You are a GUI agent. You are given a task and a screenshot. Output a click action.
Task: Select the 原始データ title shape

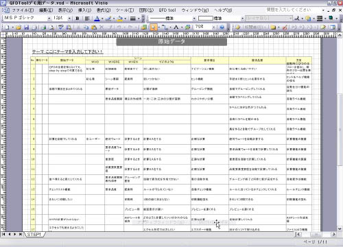coord(171,42)
